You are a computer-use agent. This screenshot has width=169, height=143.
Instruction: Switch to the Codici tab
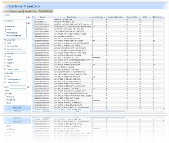point(5,11)
